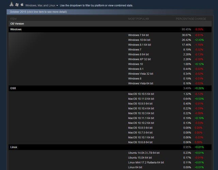Click the 95.45% Windows total share
The height and width of the screenshot is (170, 218).
(x=186, y=30)
